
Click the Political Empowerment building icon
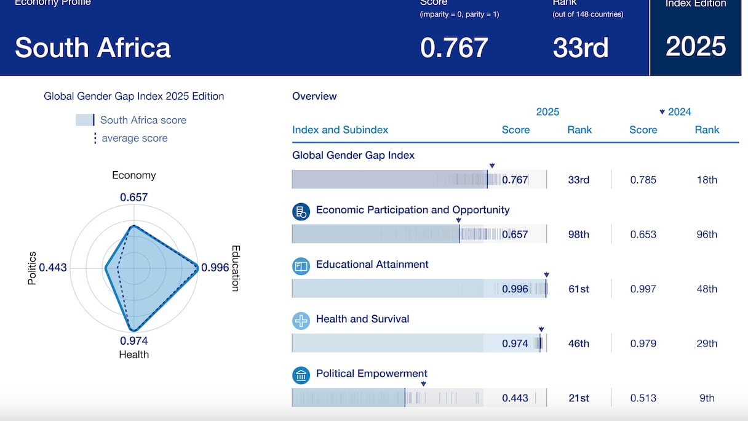coord(301,375)
